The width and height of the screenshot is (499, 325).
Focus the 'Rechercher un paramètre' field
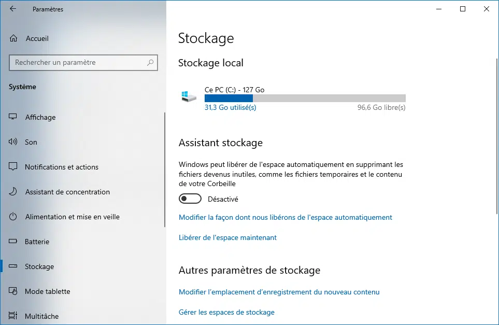[x=83, y=63]
